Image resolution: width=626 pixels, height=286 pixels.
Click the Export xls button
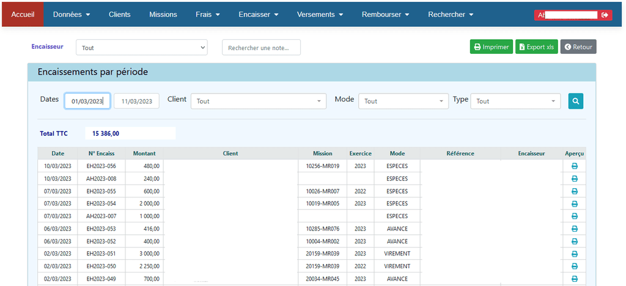click(536, 47)
